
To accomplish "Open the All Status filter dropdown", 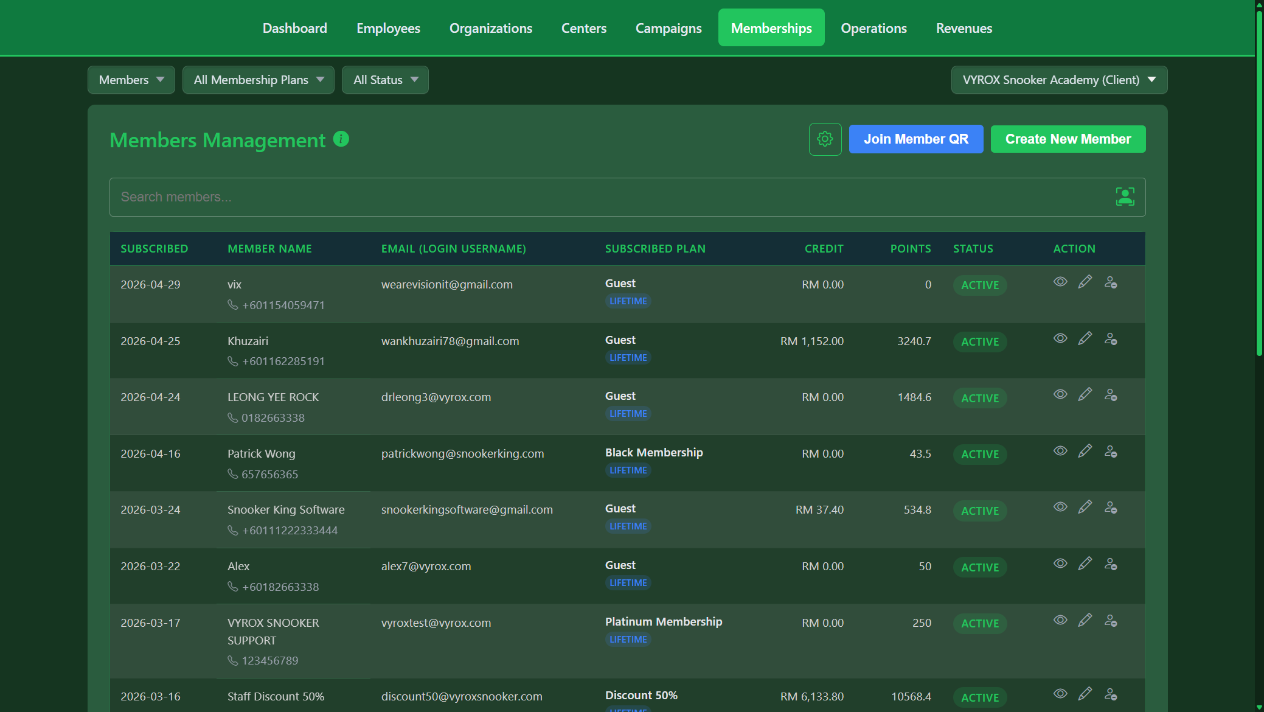I will pos(385,80).
